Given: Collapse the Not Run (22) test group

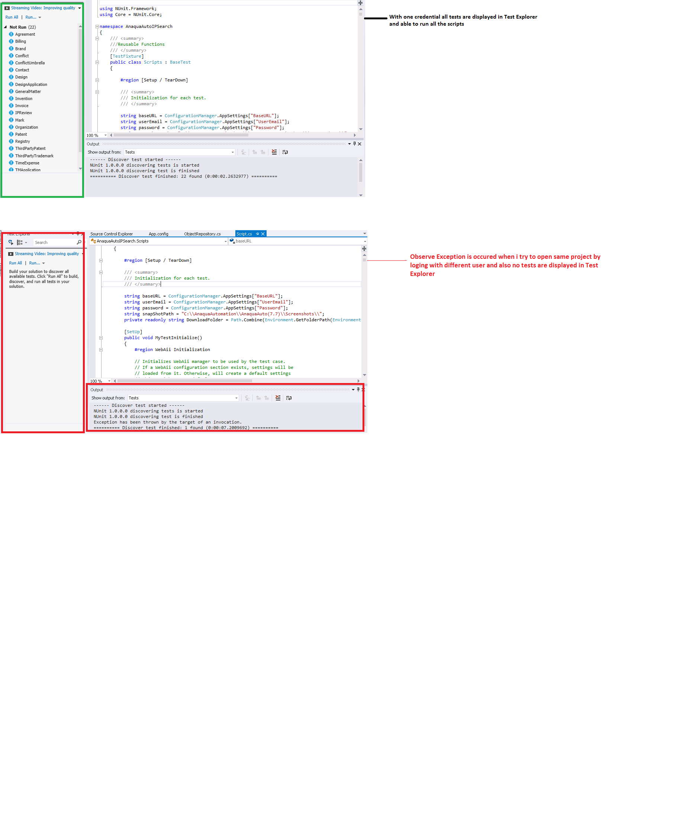Looking at the screenshot, I should pyautogui.click(x=6, y=27).
